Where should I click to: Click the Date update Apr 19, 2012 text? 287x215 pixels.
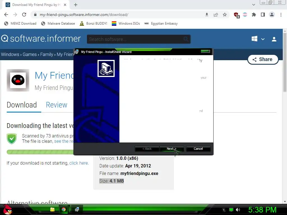tap(125, 166)
